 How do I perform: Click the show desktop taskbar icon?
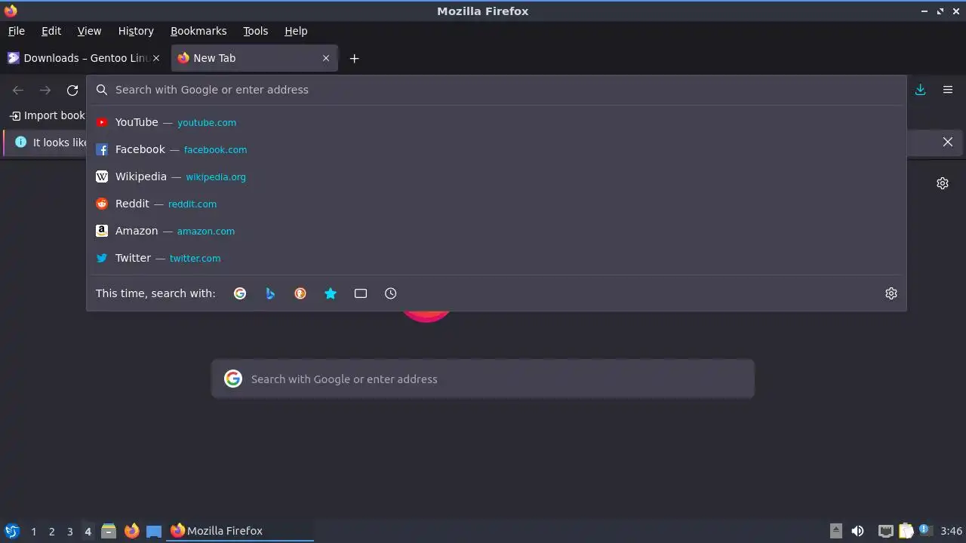point(154,531)
